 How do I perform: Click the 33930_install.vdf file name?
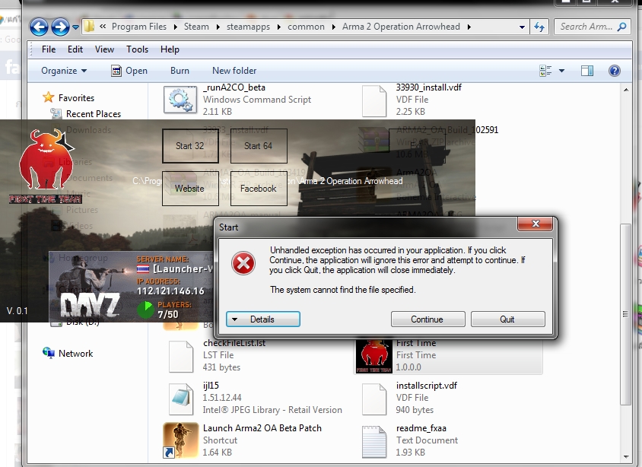pyautogui.click(x=429, y=87)
